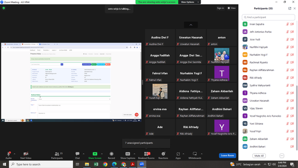This screenshot has width=298, height=168.
Task: Click the three-dots more options button
Action: (282, 156)
